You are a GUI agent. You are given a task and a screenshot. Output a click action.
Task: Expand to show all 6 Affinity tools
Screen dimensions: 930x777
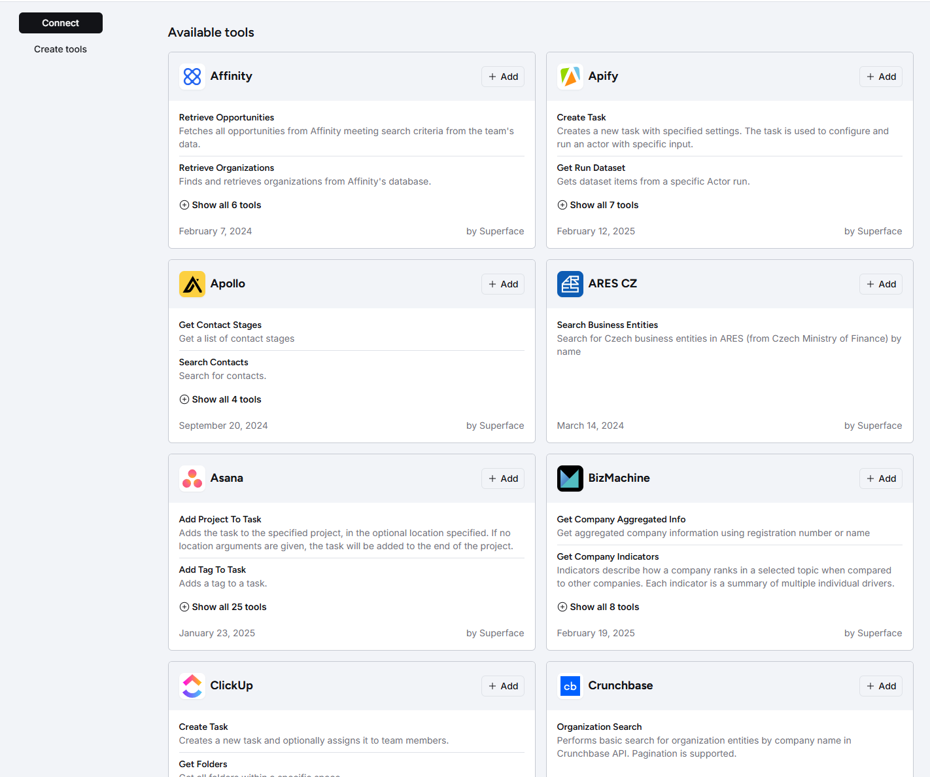tap(220, 205)
